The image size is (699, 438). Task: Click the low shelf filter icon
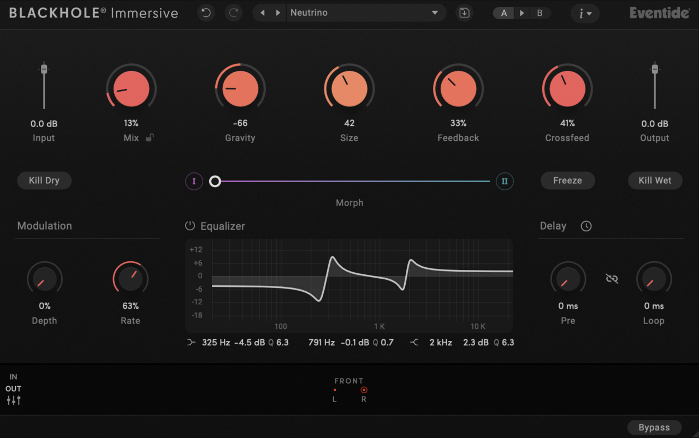[x=191, y=343]
